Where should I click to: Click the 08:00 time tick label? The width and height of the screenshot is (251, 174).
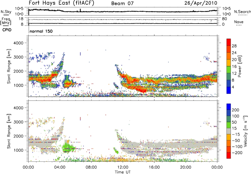(91, 167)
